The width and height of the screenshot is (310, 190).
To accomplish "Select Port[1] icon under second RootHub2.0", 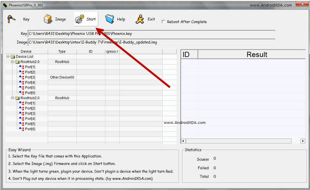I will tap(22, 103).
